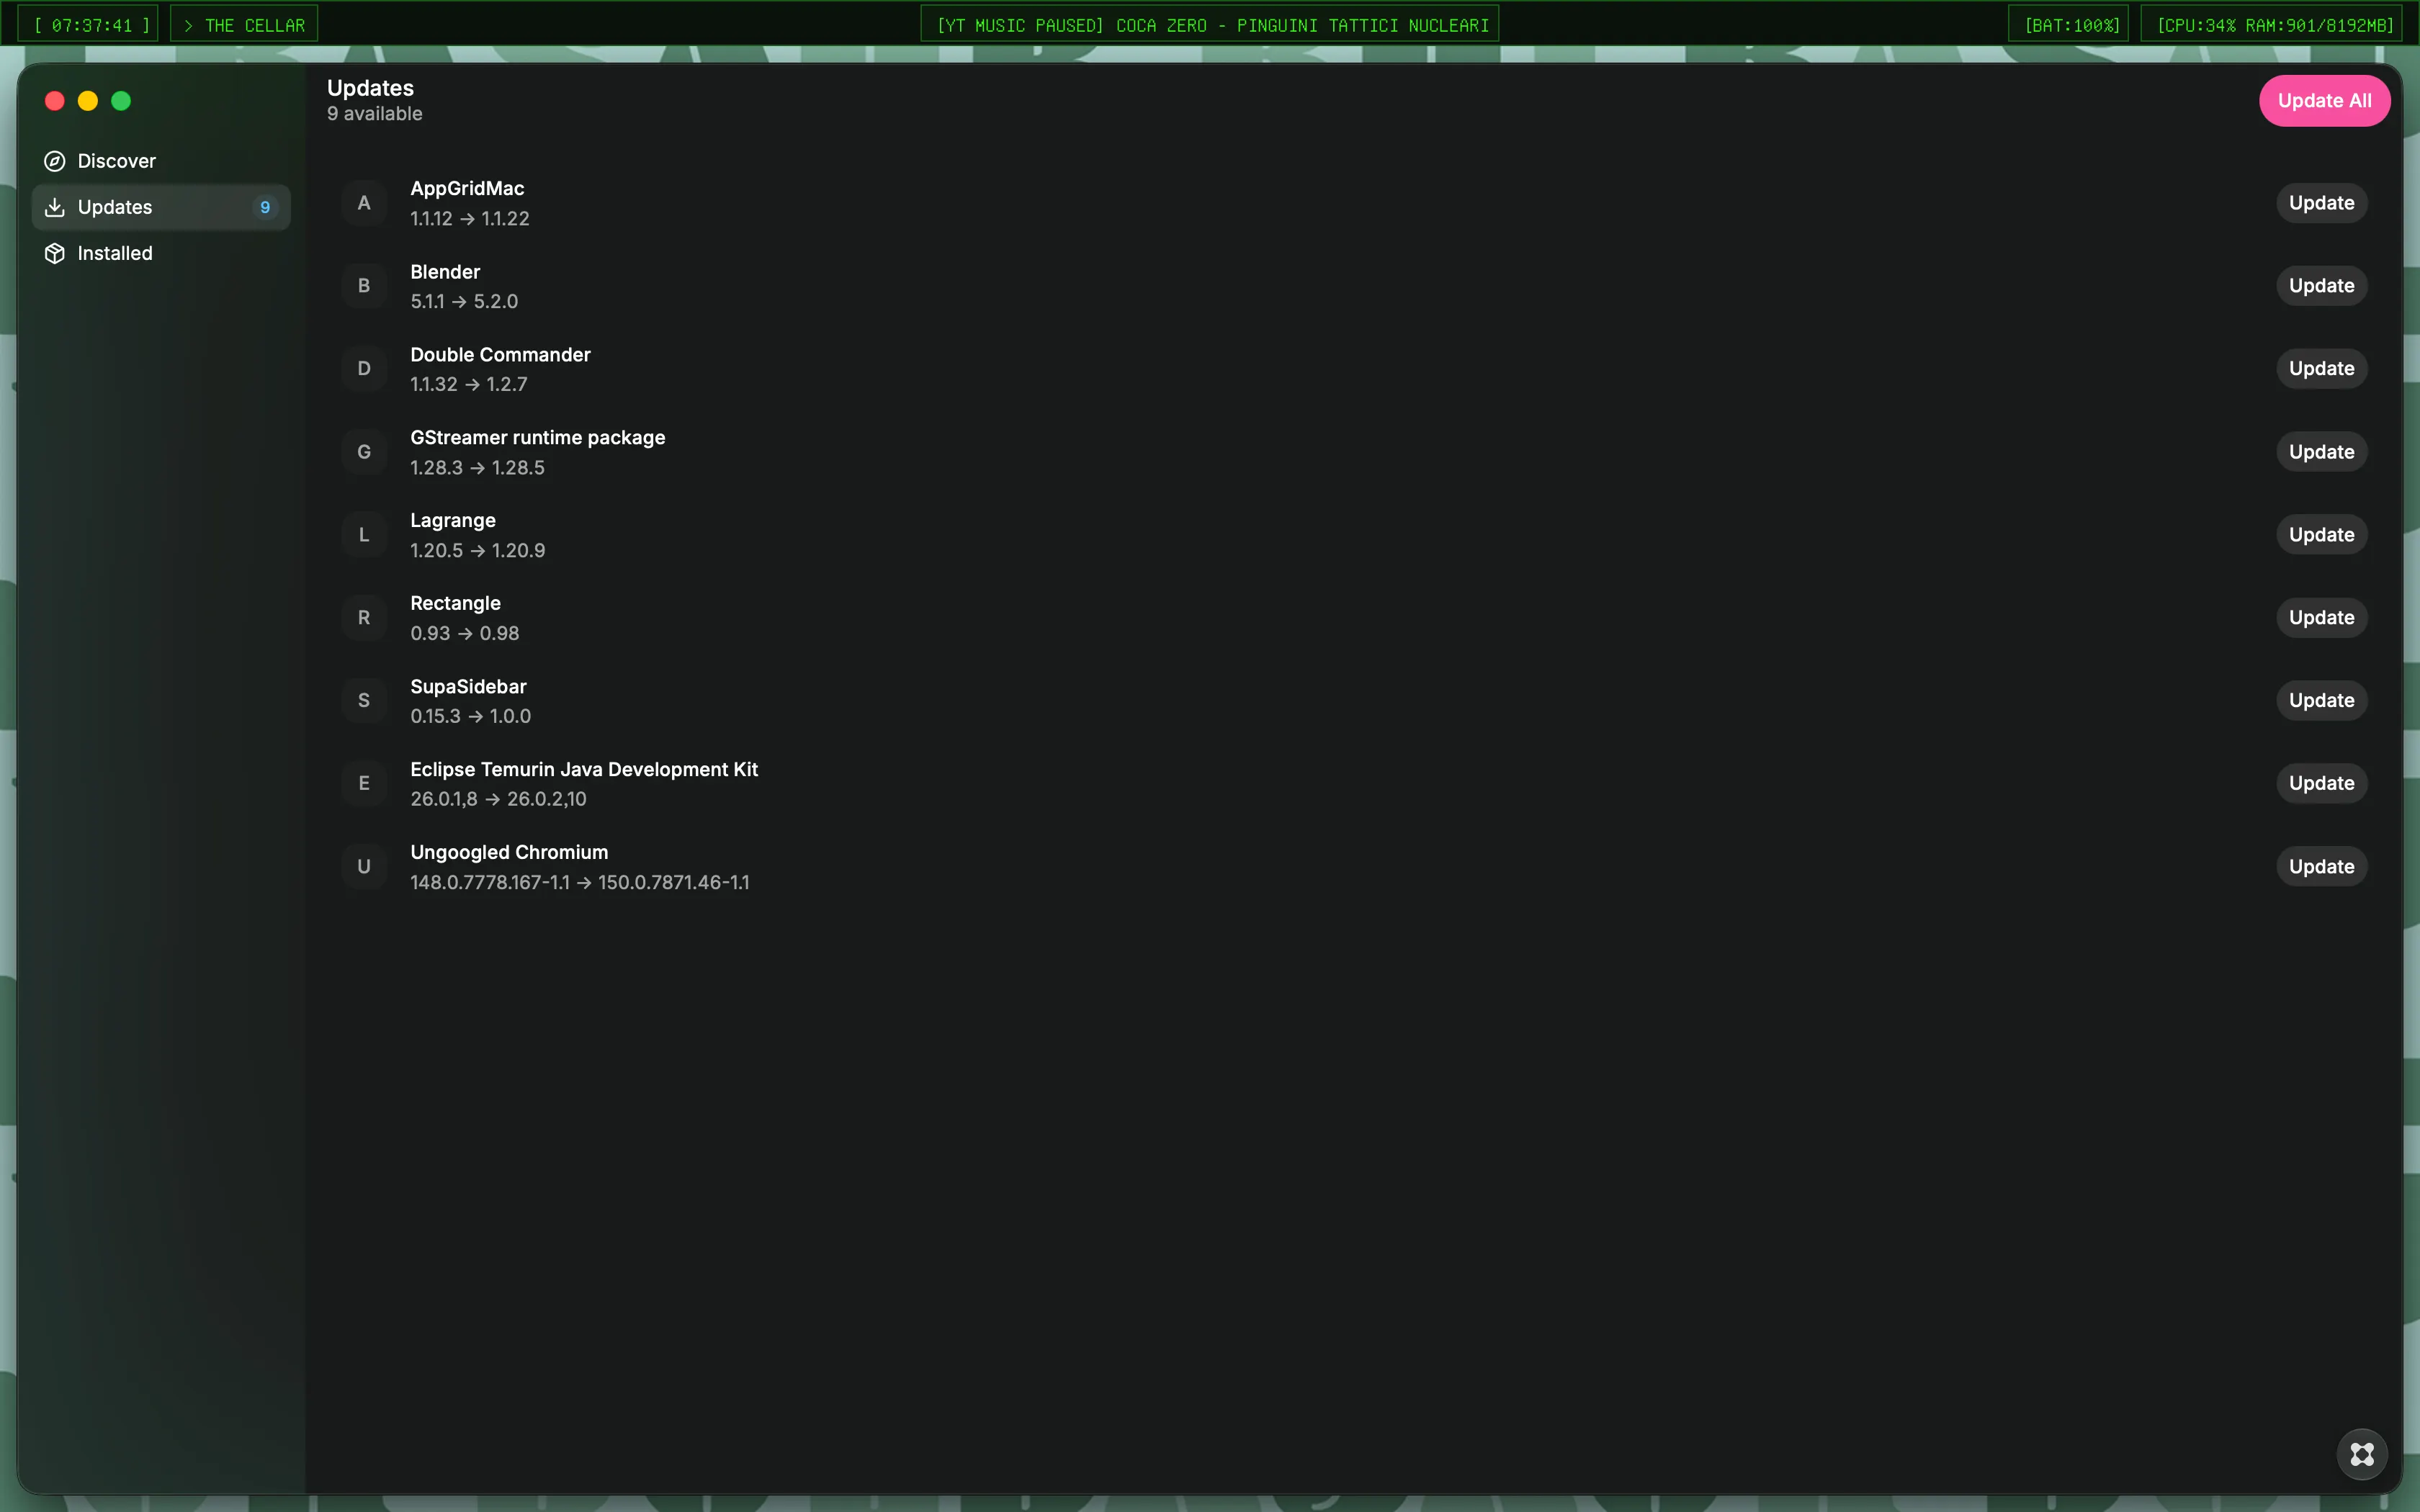The height and width of the screenshot is (1512, 2420).
Task: Select the Updates sidebar item
Action: tap(161, 207)
